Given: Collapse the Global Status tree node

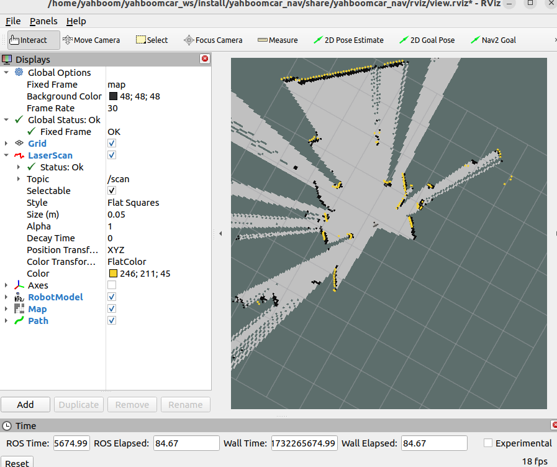Looking at the screenshot, I should pos(6,120).
